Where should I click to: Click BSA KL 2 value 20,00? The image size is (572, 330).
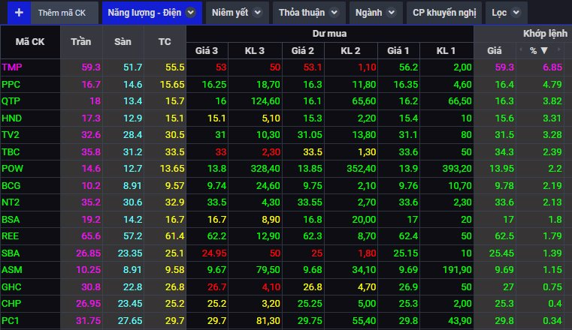[364, 220]
